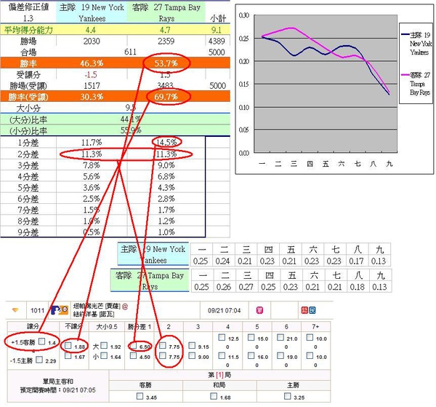Tick the 4.50 win-margin checkbox
The width and height of the screenshot is (436, 407).
click(x=134, y=355)
